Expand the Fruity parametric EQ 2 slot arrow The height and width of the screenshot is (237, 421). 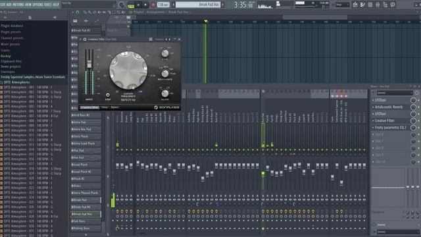point(373,128)
